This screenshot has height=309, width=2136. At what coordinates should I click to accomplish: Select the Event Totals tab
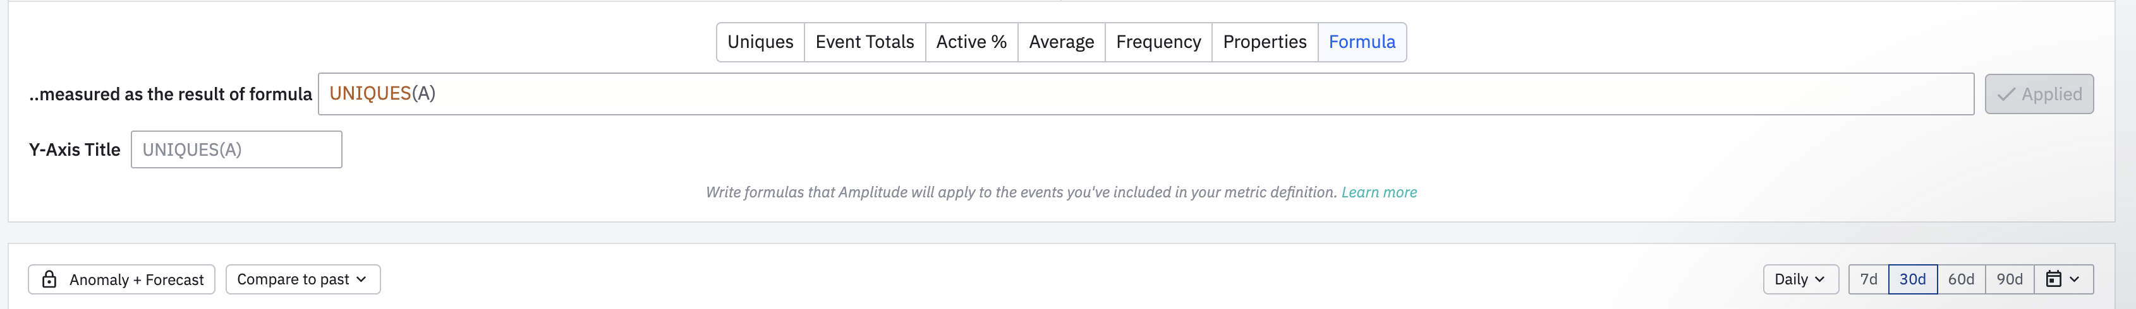[x=864, y=42]
